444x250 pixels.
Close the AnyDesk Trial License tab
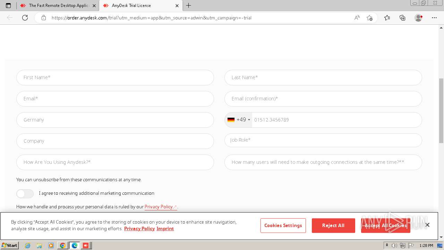177,6
